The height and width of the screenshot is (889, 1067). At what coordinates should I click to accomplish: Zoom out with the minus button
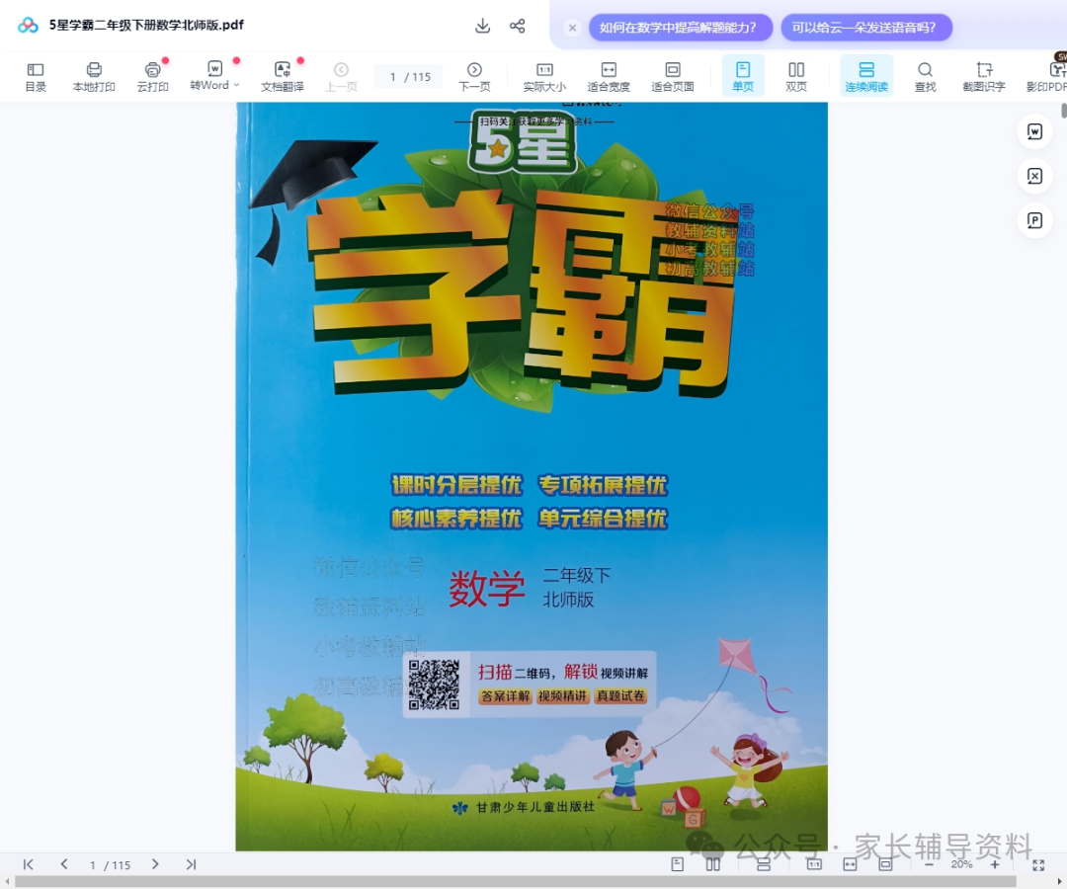pos(929,864)
